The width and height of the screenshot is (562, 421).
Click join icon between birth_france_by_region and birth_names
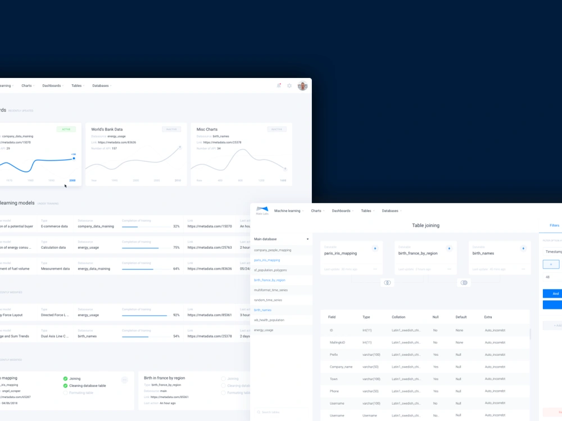click(464, 283)
